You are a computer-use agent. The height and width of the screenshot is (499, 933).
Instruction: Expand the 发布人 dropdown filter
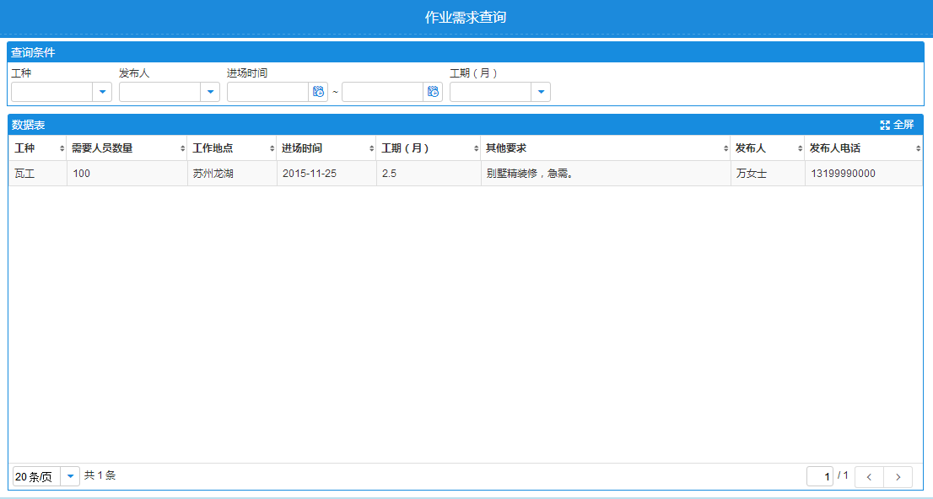point(210,92)
